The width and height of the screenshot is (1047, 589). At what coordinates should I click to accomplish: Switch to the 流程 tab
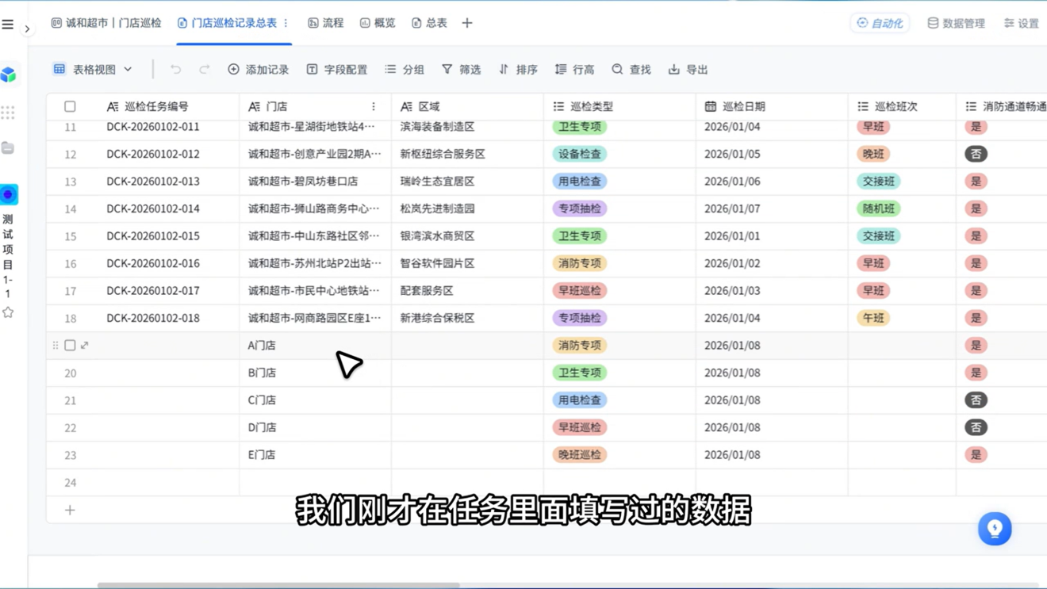326,23
